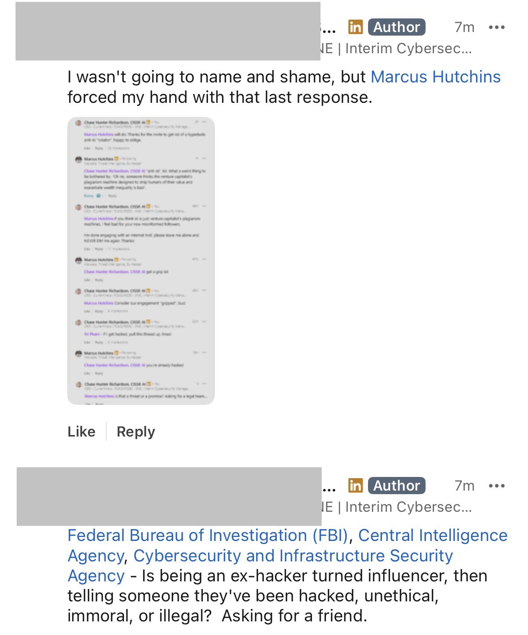Open the three-dot menu on the first comment
Viewport: 528px width, 635px height.
tap(497, 27)
